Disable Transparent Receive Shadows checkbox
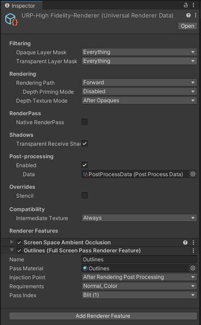 click(85, 143)
